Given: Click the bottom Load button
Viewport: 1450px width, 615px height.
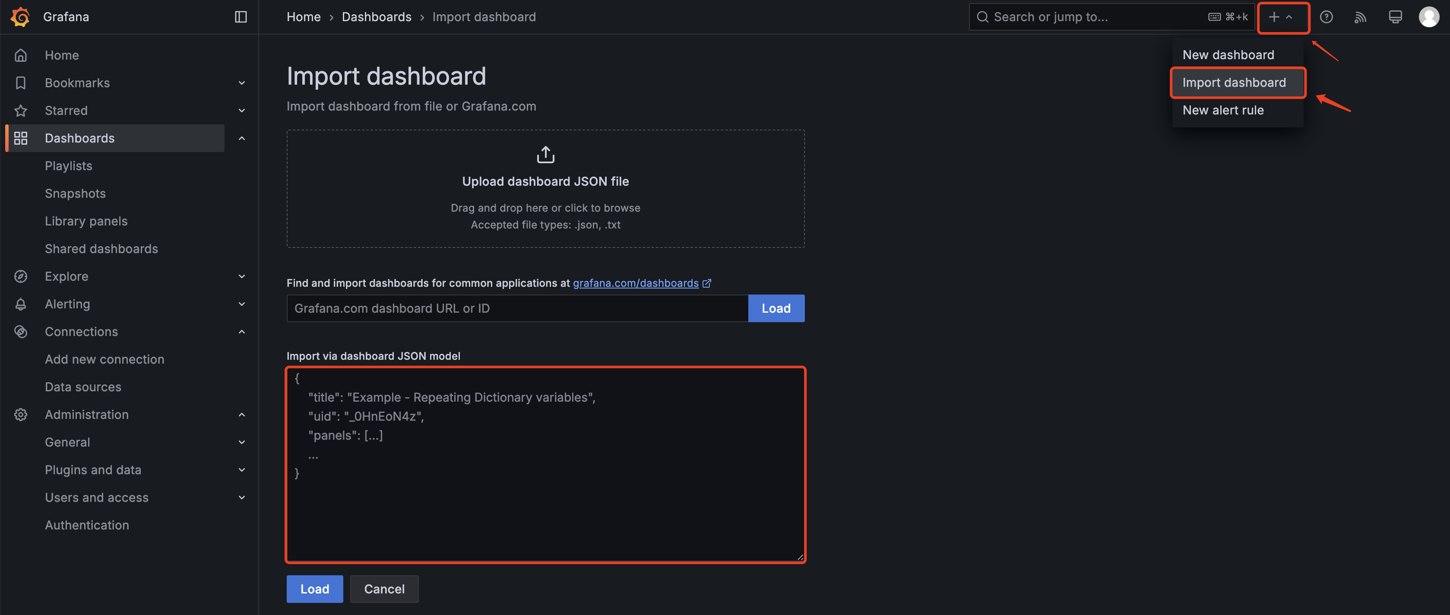Looking at the screenshot, I should click(x=315, y=589).
